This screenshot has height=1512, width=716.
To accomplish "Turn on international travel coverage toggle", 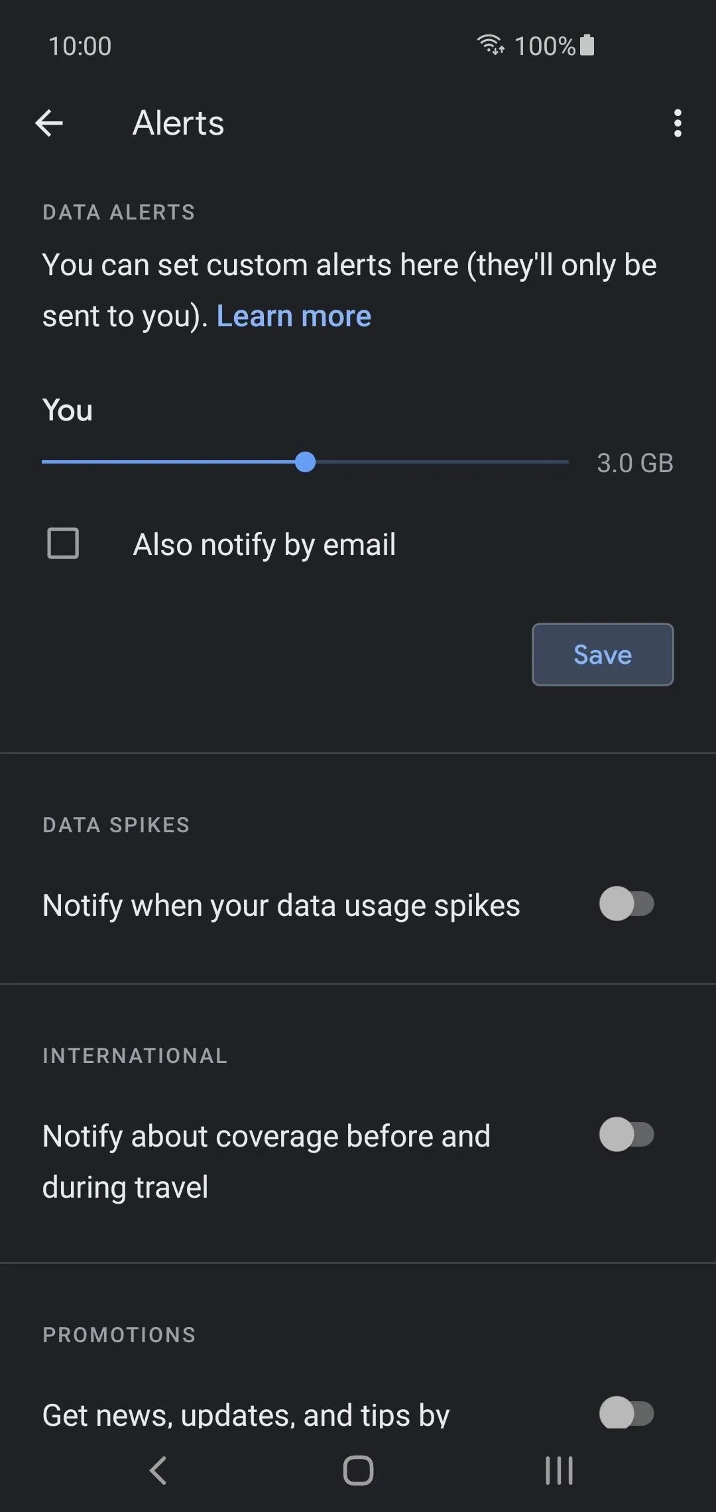I will click(626, 1135).
